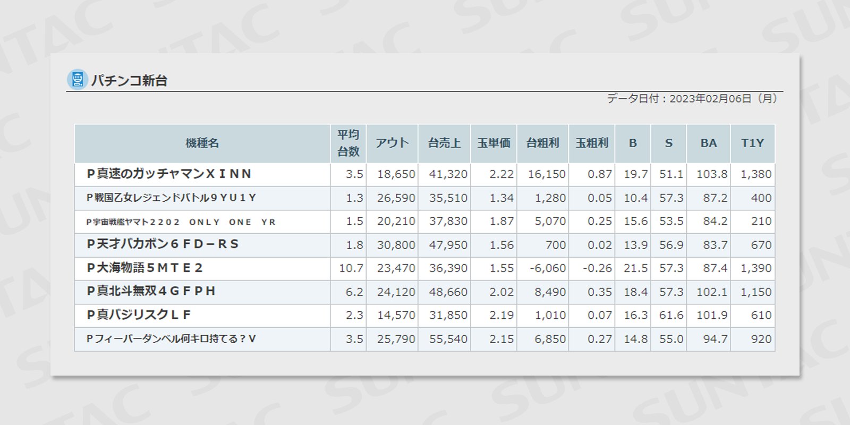This screenshot has width=850, height=425.
Task: Select the 玉粗利 column header
Action: (x=592, y=143)
